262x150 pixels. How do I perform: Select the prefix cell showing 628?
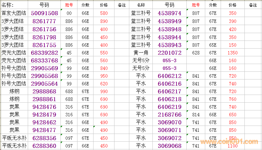tap(196, 53)
